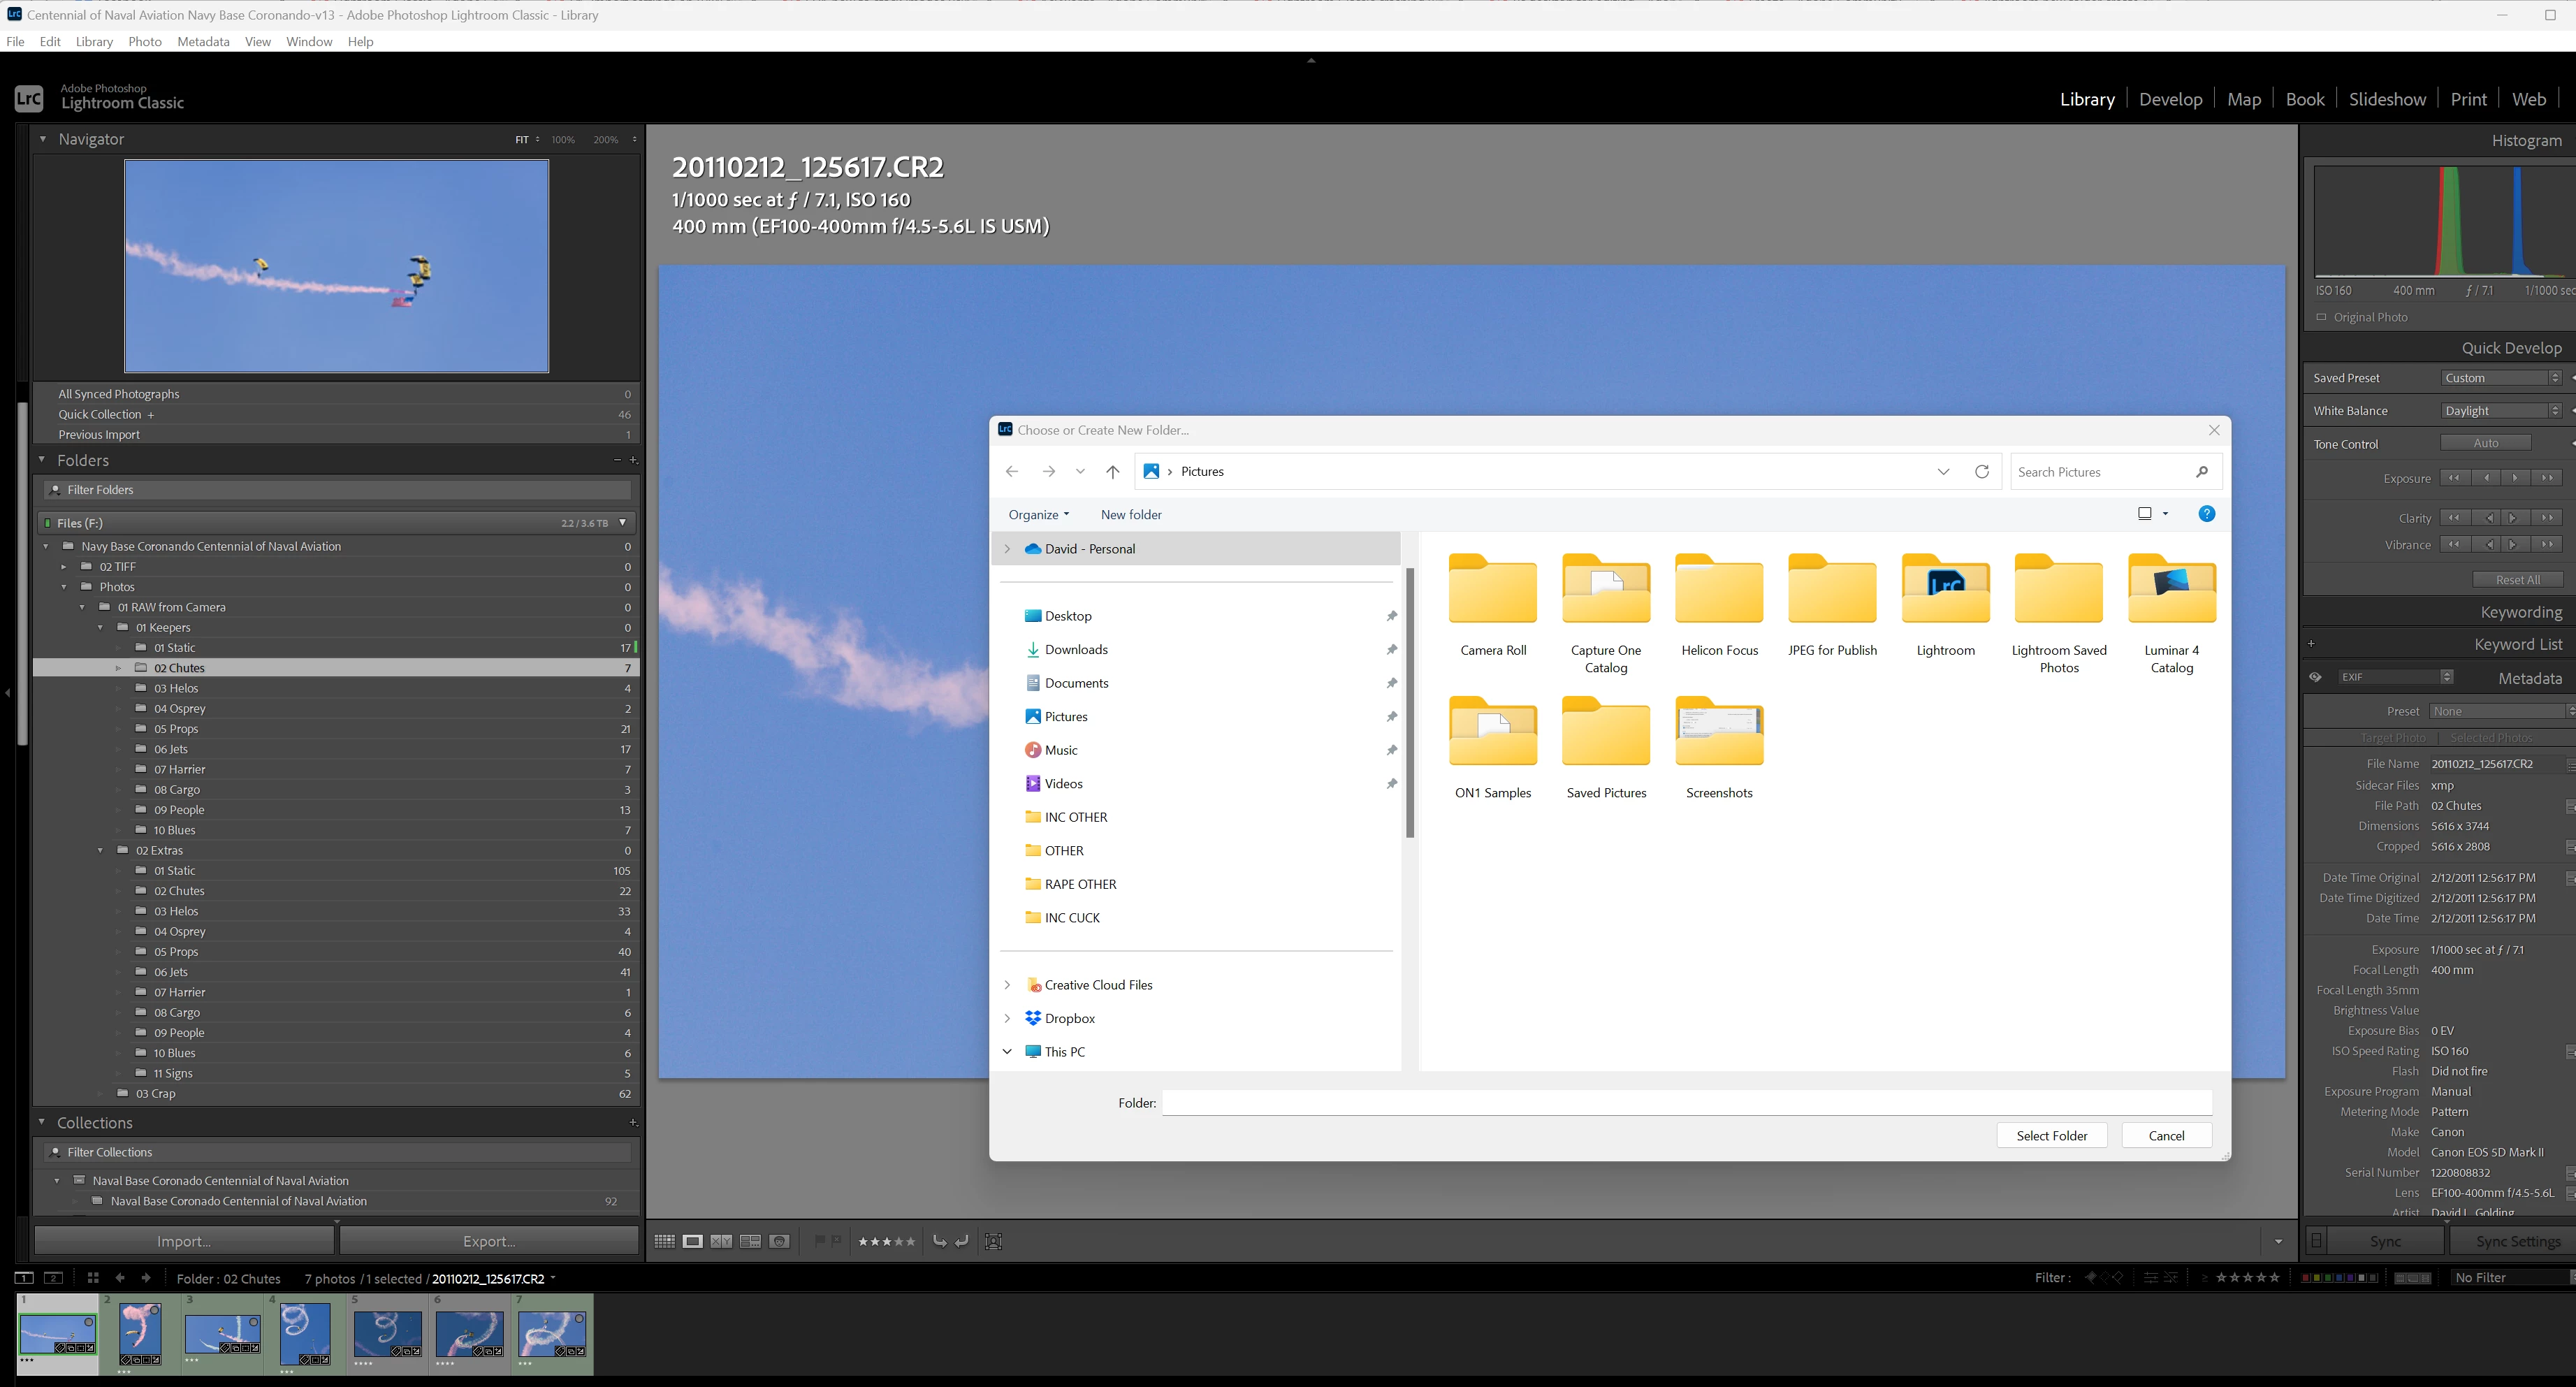Go up one level in folder dialog
Viewport: 2576px width, 1387px height.
1112,472
